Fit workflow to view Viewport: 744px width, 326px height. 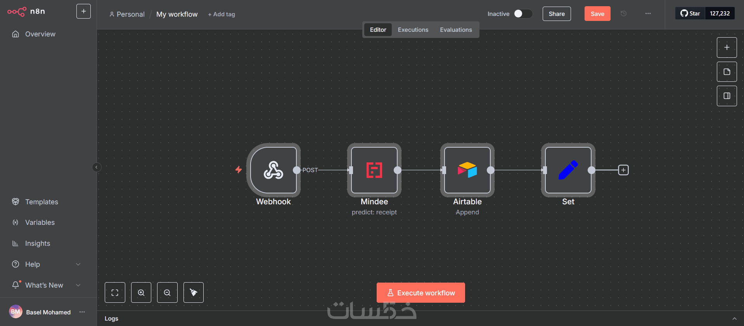click(115, 293)
